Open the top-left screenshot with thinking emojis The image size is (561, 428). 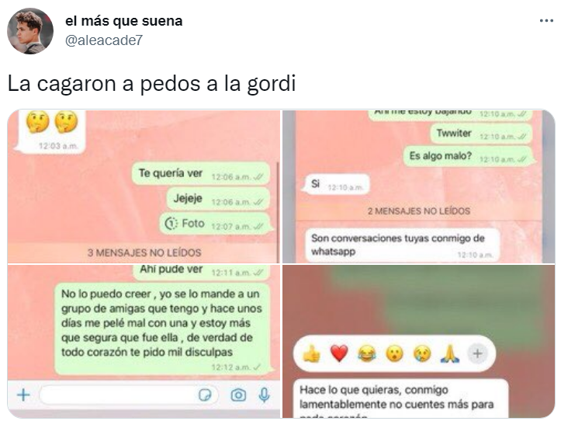(144, 186)
